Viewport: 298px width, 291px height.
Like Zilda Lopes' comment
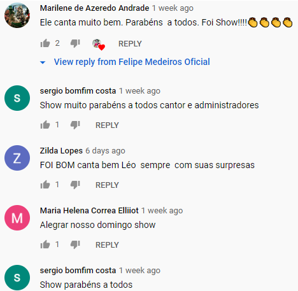coord(45,185)
